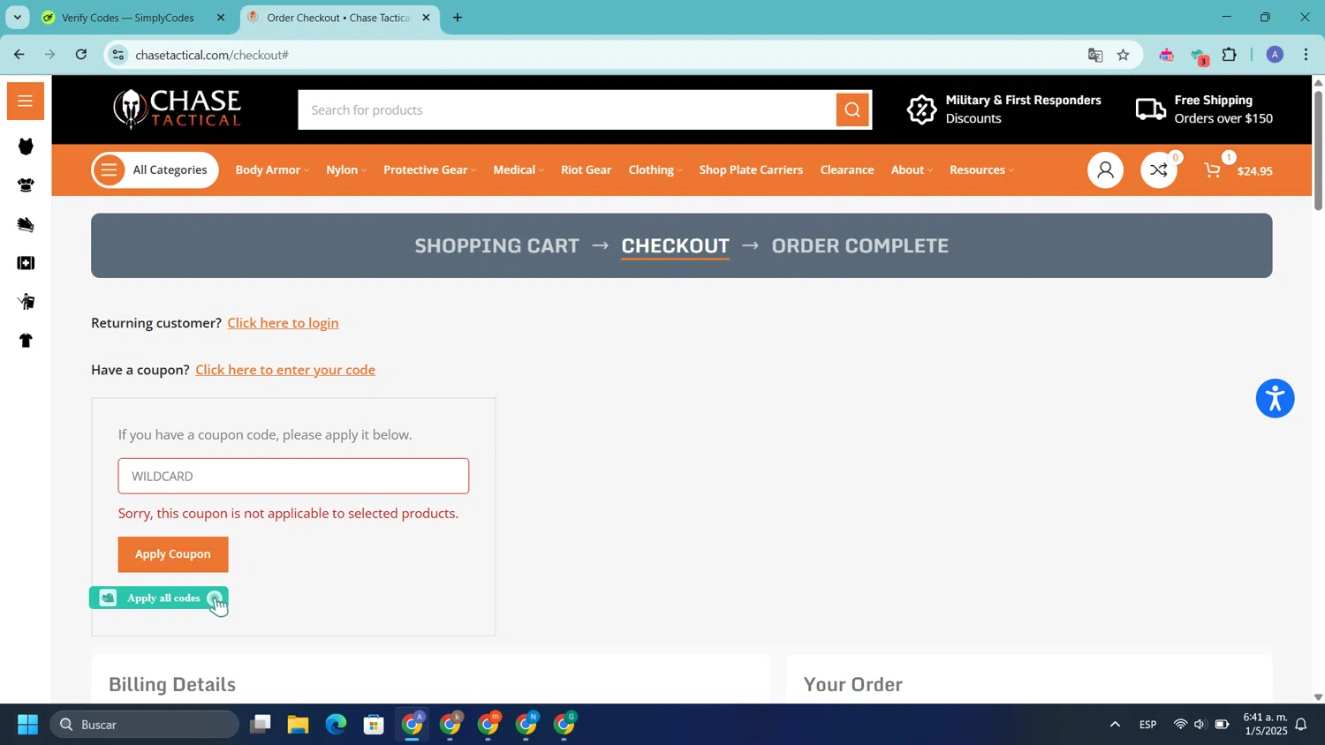1325x745 pixels.
Task: Go to the Shopping Cart step
Action: tap(497, 246)
